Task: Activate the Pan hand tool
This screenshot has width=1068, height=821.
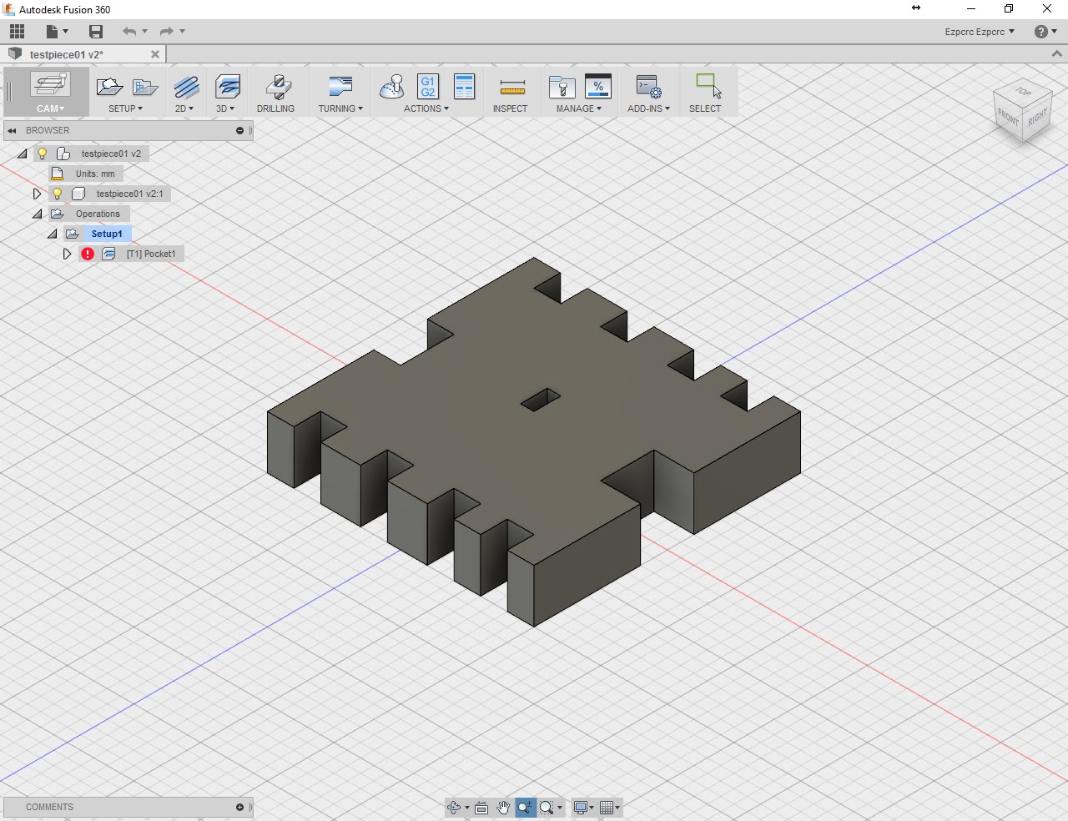Action: 503,808
